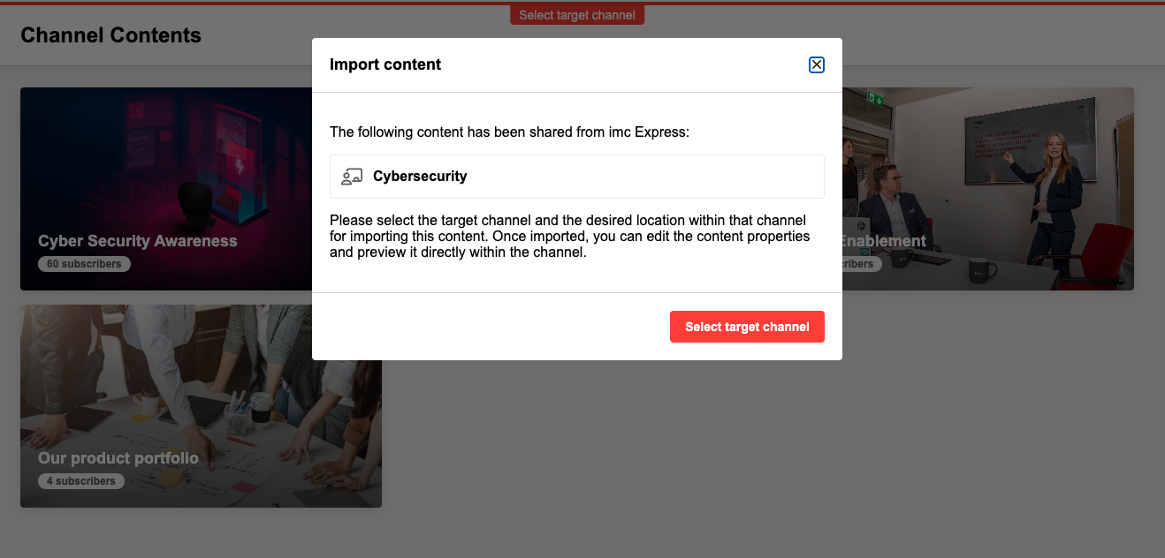The height and width of the screenshot is (558, 1165).
Task: Click the partly hidden subscribers badge on Enablement
Action: click(862, 264)
